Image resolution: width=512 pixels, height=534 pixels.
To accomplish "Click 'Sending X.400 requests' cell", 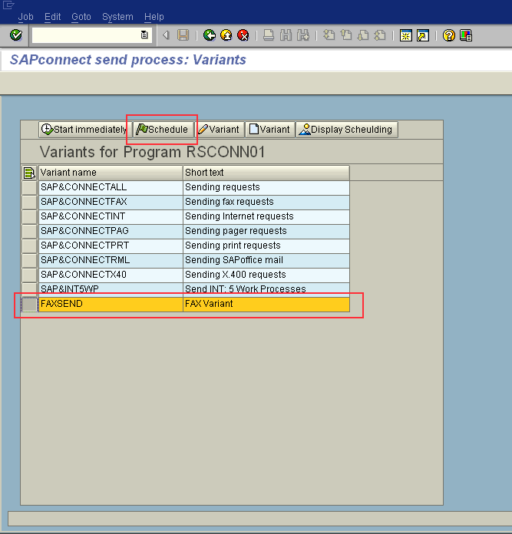I will [266, 275].
